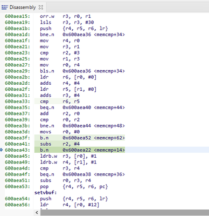Select subs r2, #4 instruction

(60, 144)
